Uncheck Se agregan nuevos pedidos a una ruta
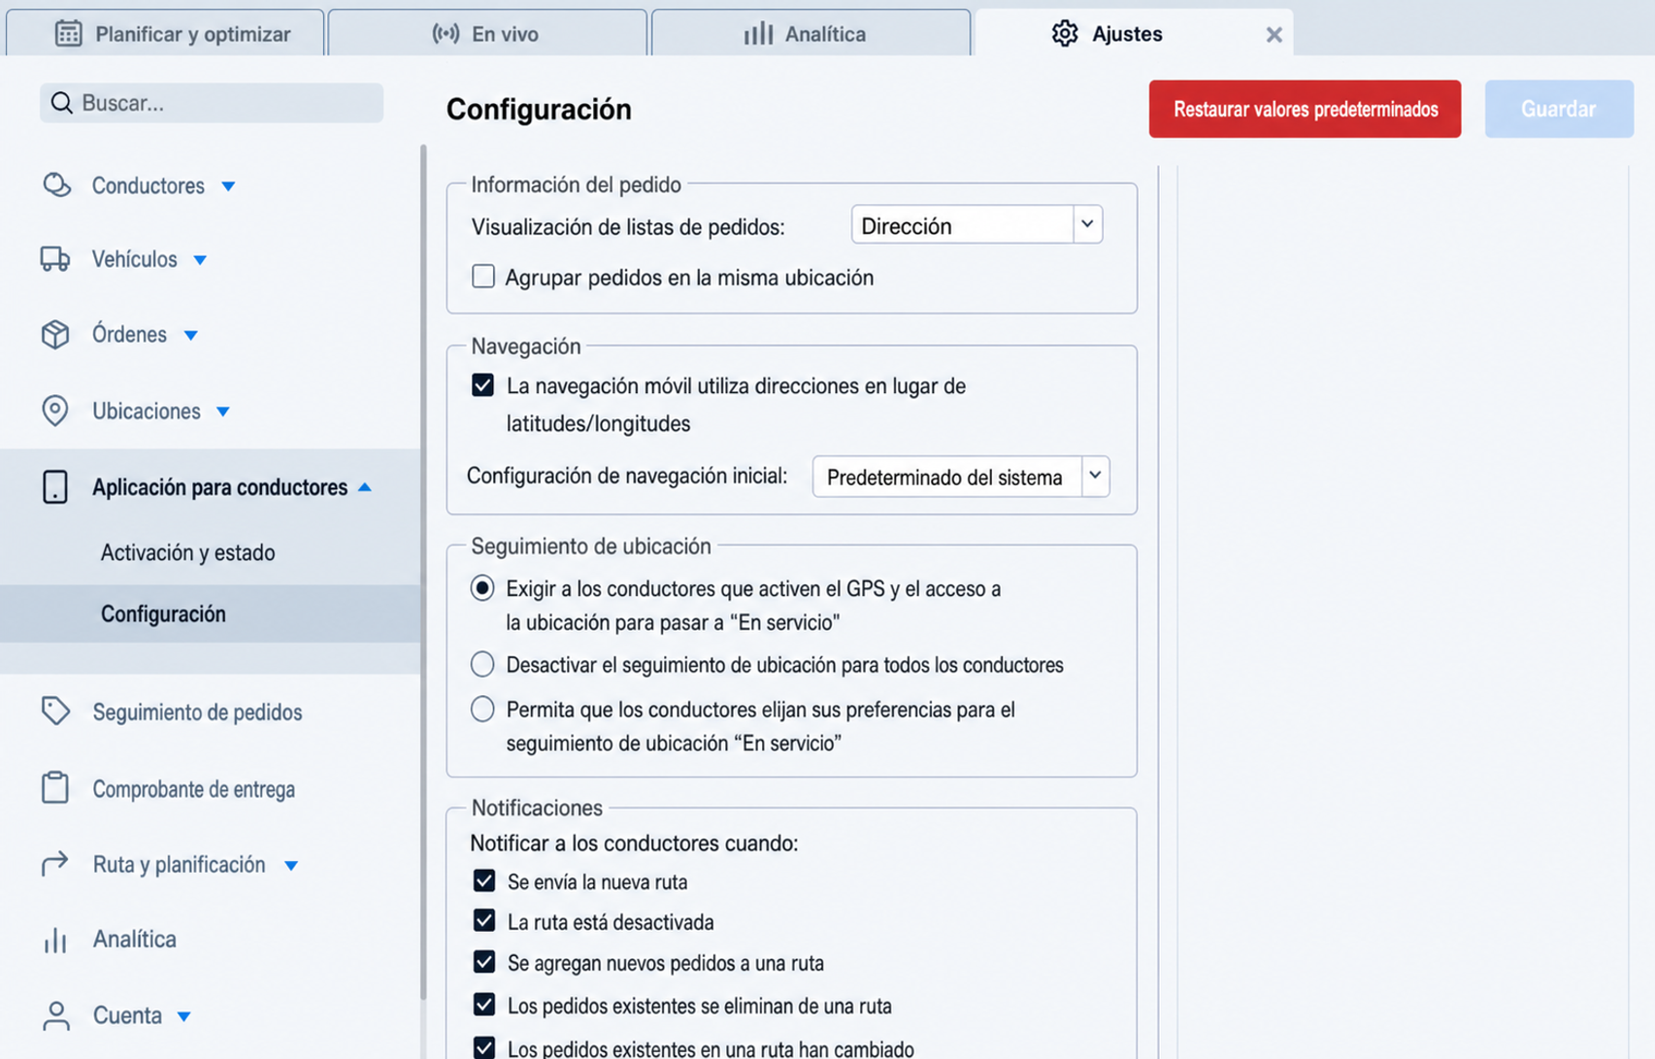This screenshot has width=1655, height=1059. tap(483, 962)
